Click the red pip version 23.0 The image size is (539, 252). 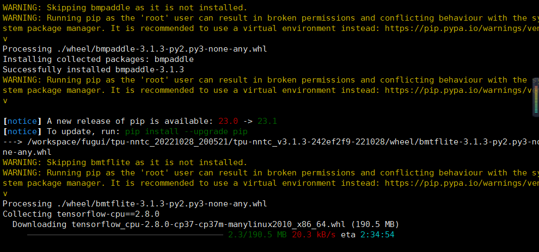228,121
